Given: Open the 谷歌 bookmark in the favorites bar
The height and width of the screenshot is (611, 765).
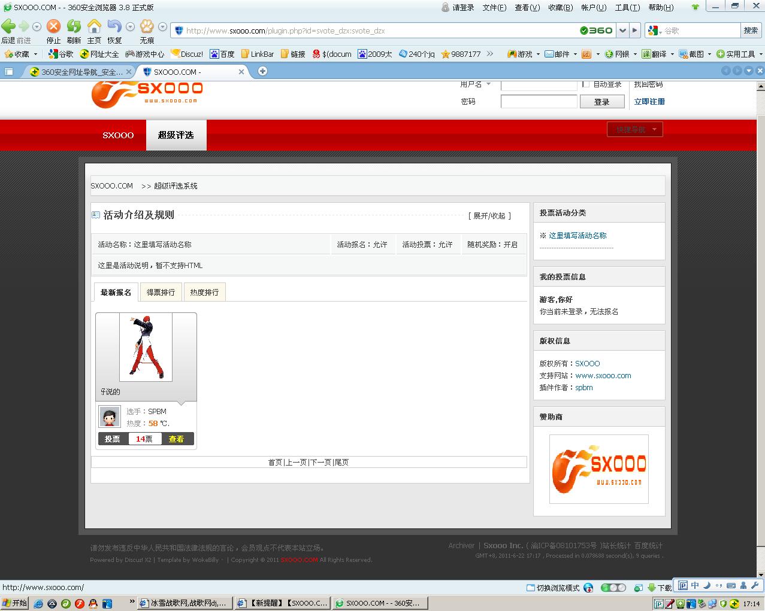Looking at the screenshot, I should tap(61, 54).
